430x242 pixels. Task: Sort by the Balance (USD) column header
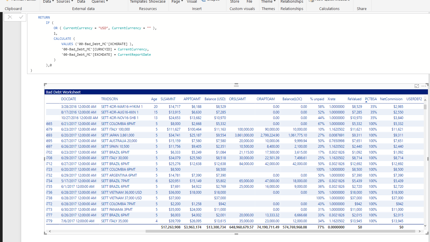[x=215, y=99]
